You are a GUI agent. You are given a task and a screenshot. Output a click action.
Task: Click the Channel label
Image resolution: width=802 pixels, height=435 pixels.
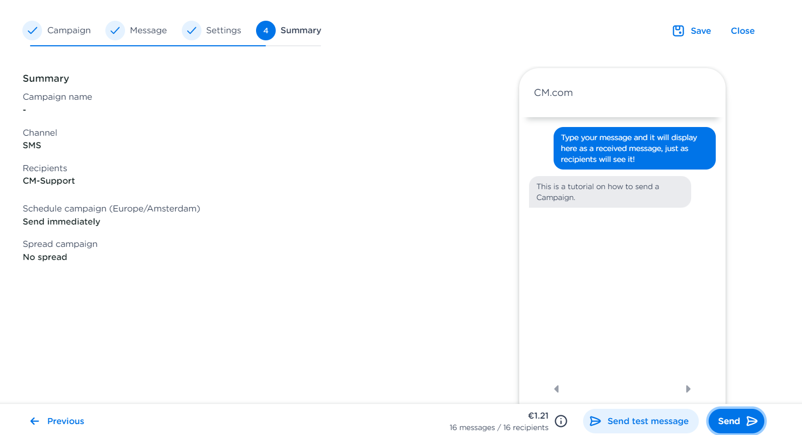[40, 133]
